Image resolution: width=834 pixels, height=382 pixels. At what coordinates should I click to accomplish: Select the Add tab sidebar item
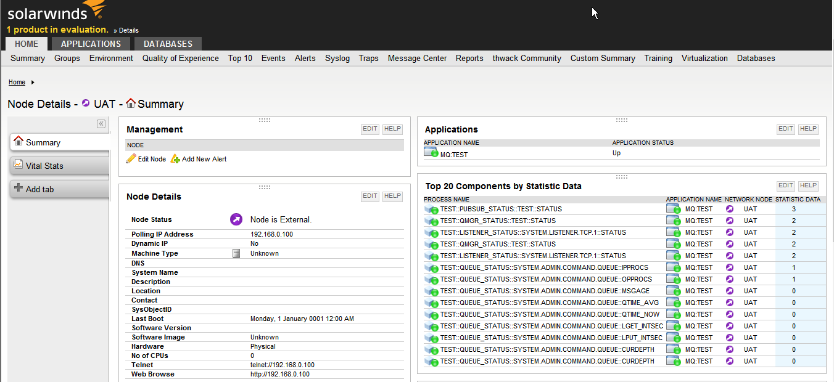click(x=39, y=189)
